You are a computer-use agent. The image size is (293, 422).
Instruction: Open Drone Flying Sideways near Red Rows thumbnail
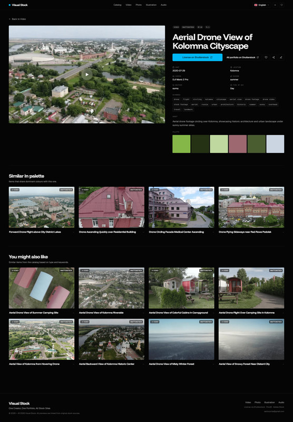click(251, 207)
